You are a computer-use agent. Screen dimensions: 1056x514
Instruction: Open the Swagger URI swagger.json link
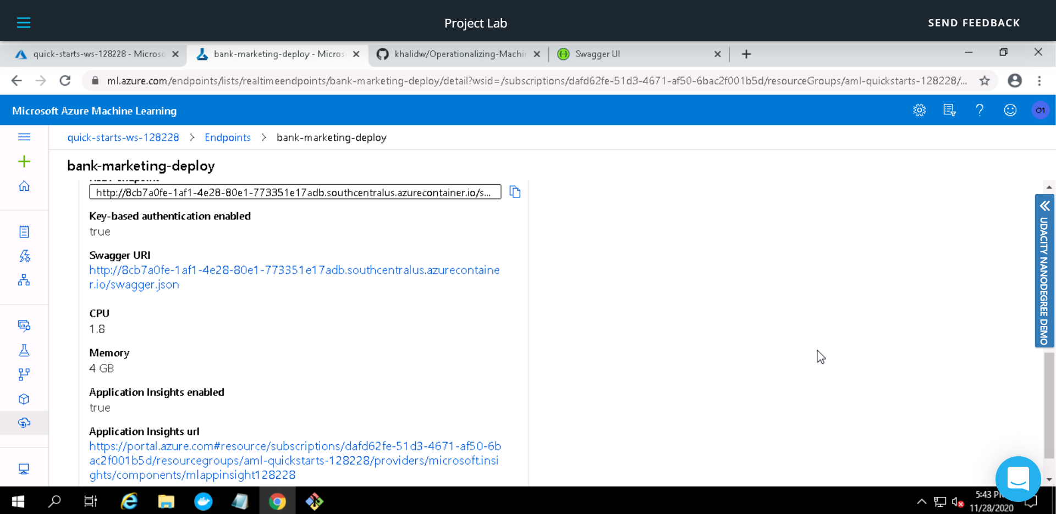294,277
